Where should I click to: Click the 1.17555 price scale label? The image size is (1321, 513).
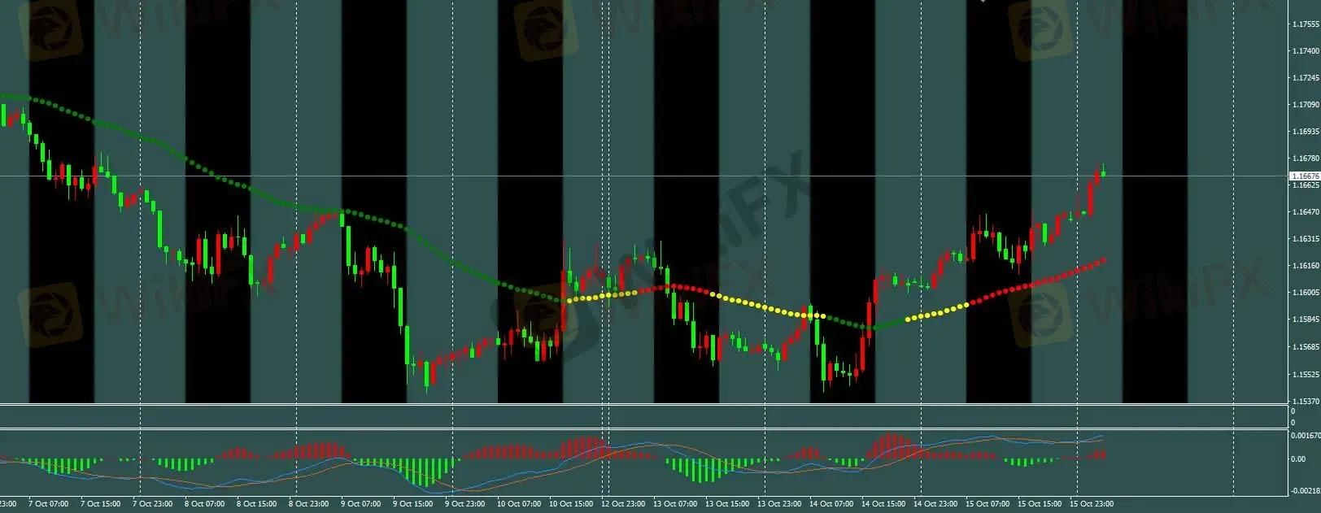pyautogui.click(x=1305, y=24)
